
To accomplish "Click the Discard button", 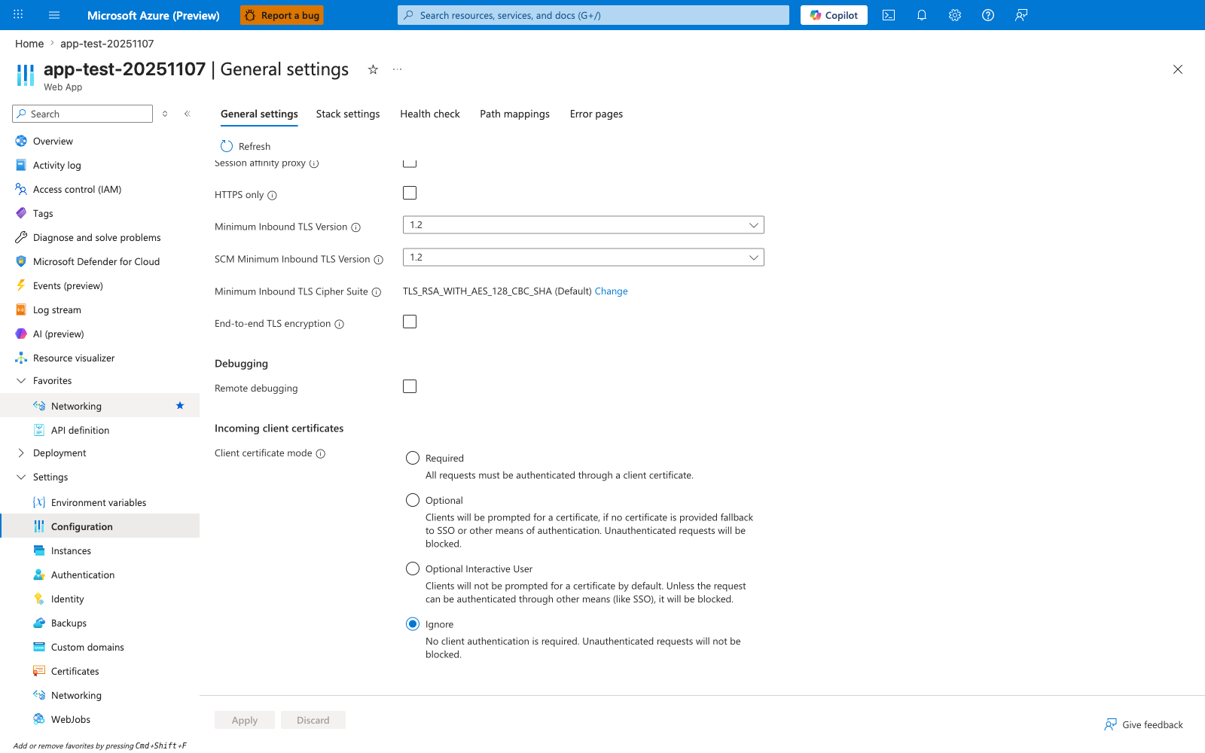I will point(313,720).
